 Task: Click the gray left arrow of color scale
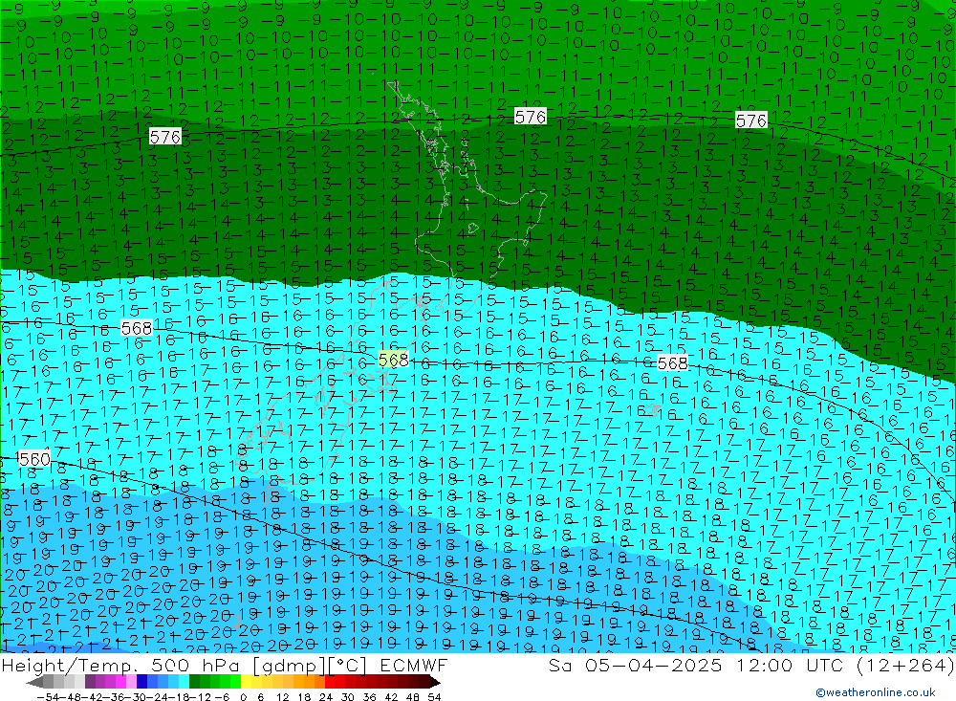click(x=34, y=682)
